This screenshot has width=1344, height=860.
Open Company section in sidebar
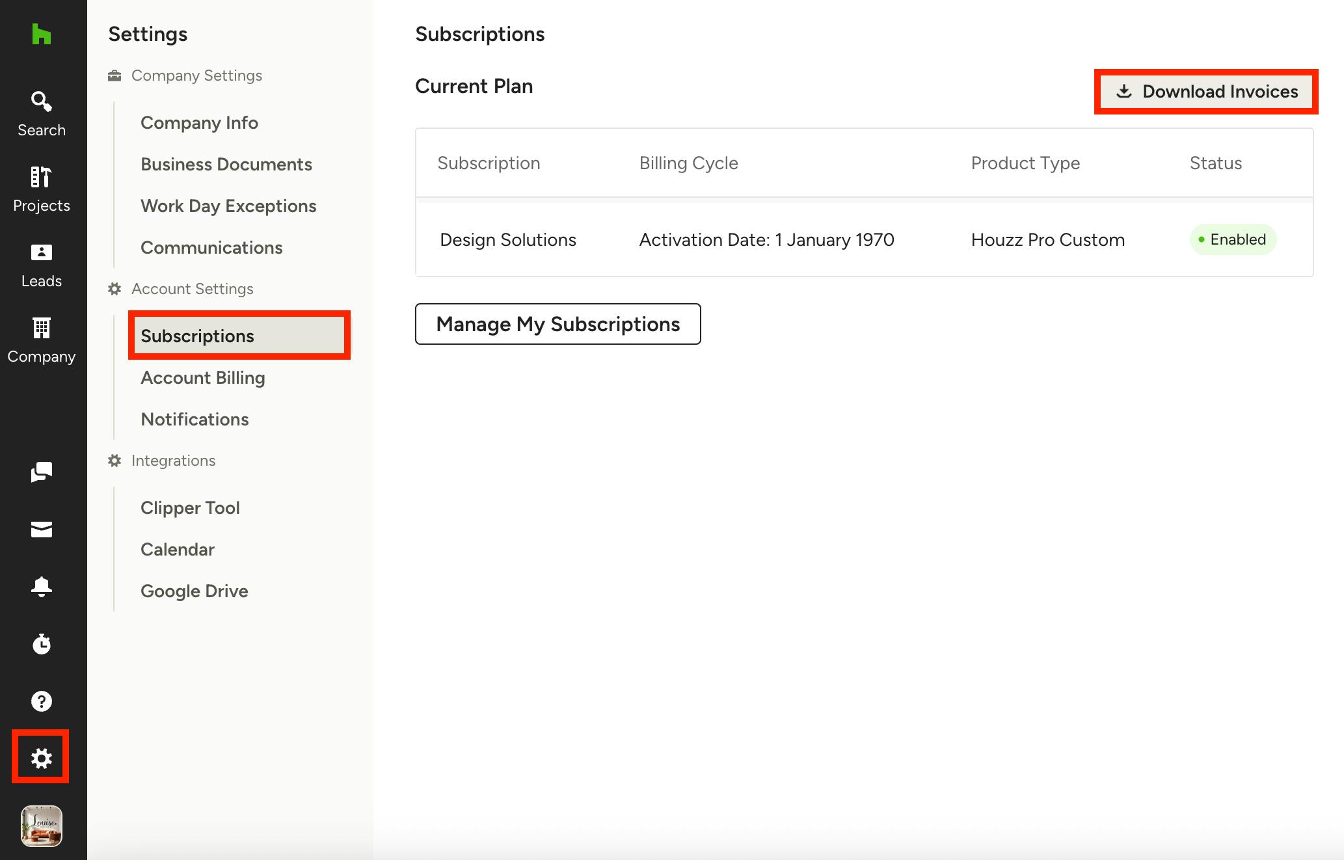coord(42,340)
